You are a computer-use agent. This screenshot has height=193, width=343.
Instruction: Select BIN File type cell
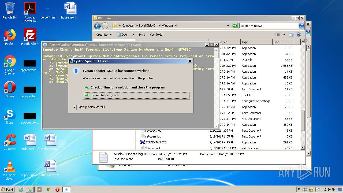[247, 95]
